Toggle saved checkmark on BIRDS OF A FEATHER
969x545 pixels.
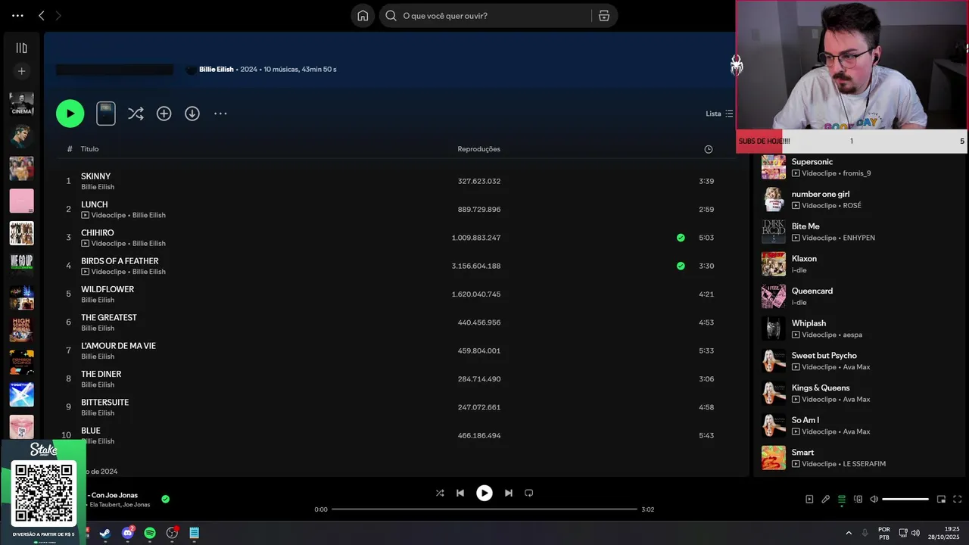pyautogui.click(x=681, y=266)
